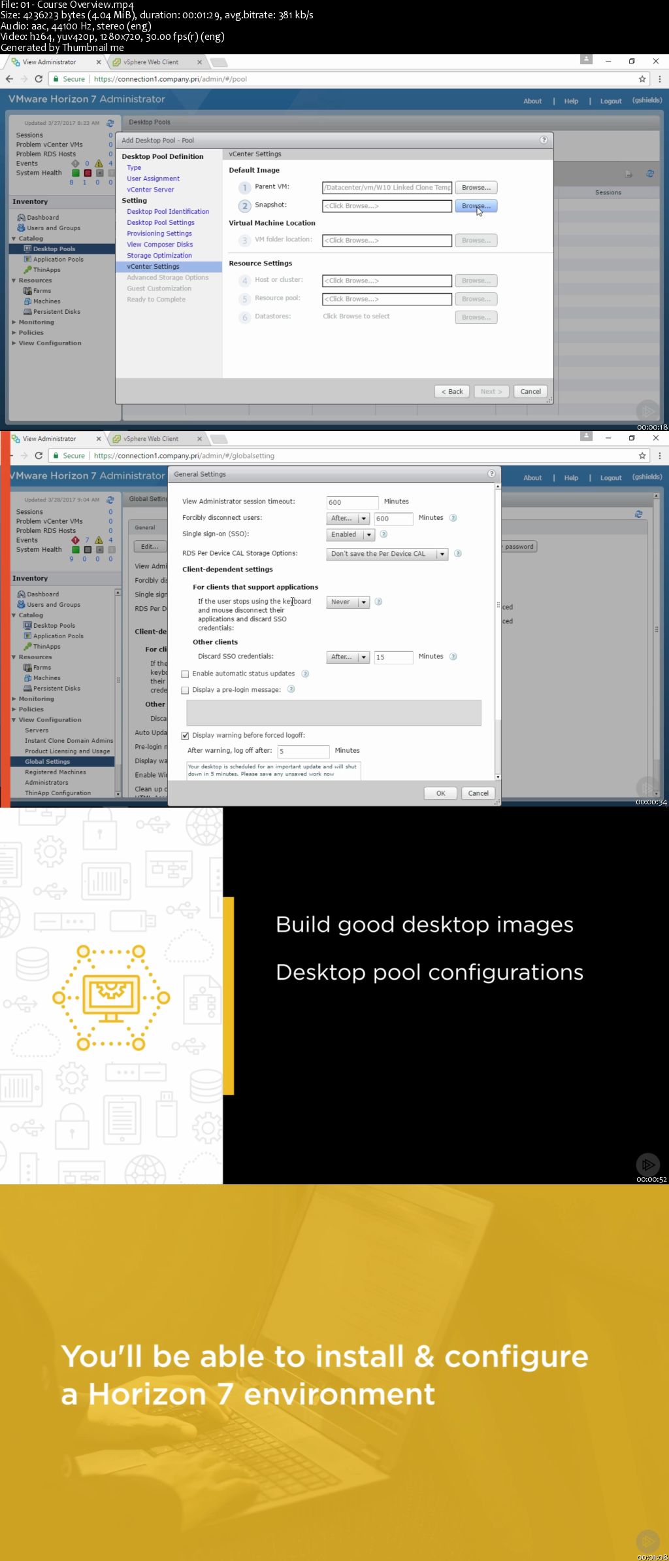Click Edit... button in Global Settings page
The height and width of the screenshot is (1561, 669).
(x=150, y=547)
